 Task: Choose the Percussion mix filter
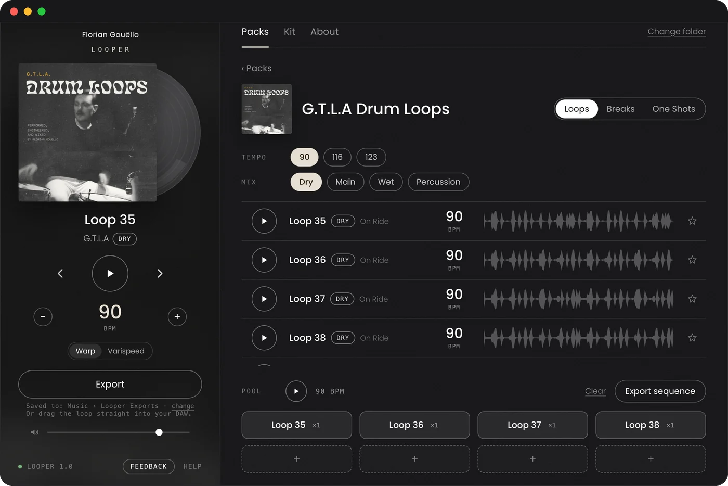(438, 182)
